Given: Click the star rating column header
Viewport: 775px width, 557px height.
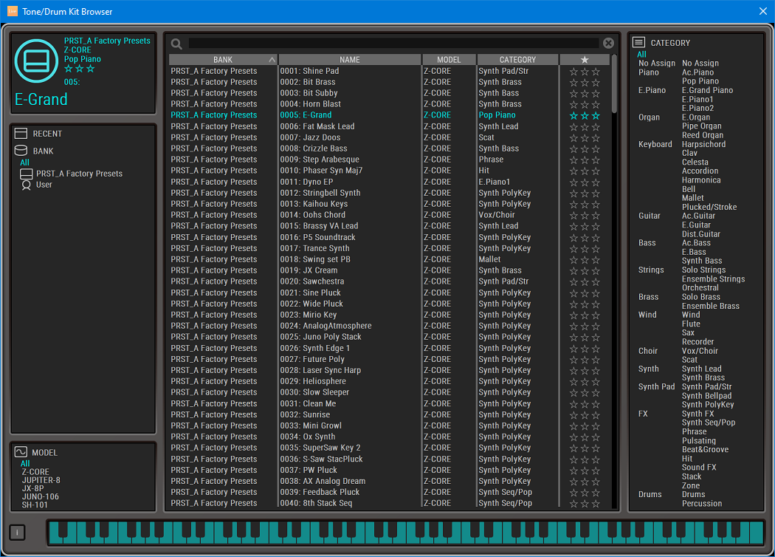Looking at the screenshot, I should (x=585, y=59).
